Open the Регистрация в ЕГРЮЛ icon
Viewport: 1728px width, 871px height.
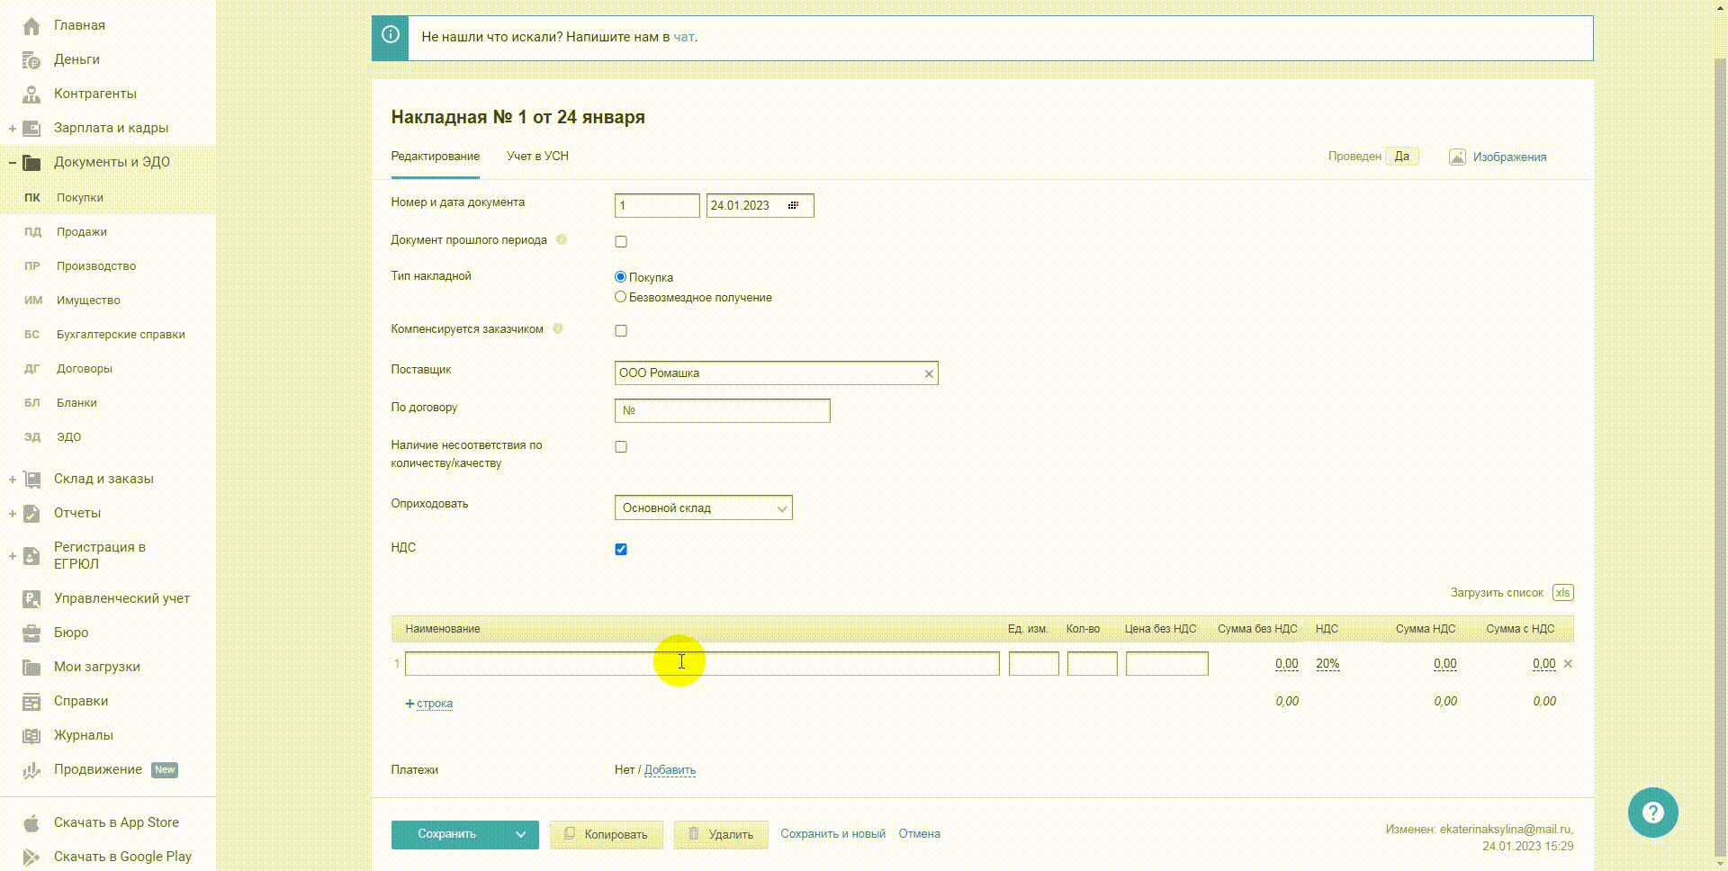(31, 556)
